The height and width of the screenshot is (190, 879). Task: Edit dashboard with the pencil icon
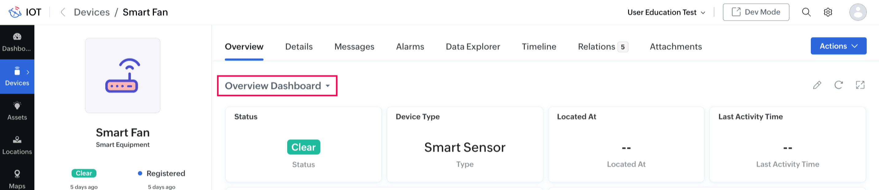(817, 85)
